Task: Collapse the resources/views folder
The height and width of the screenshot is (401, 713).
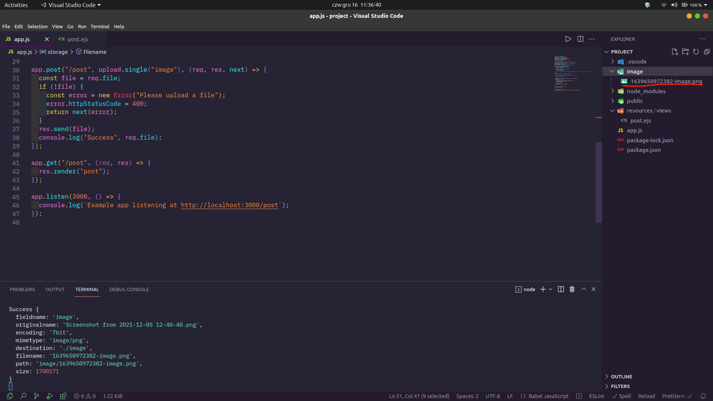Action: 657,111
